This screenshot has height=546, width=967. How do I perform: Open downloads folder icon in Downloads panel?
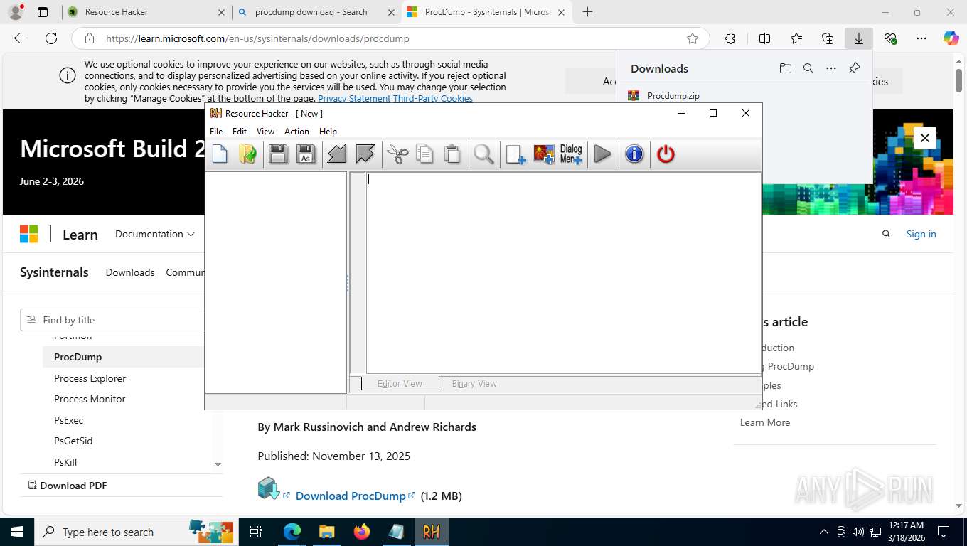click(x=785, y=68)
